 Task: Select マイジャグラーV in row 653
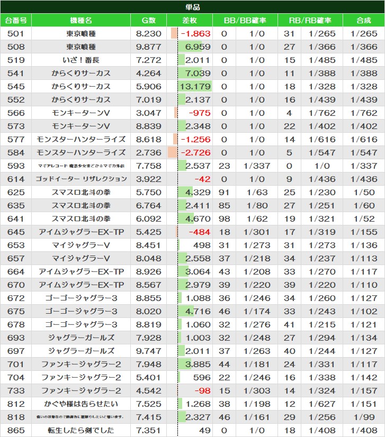point(81,245)
